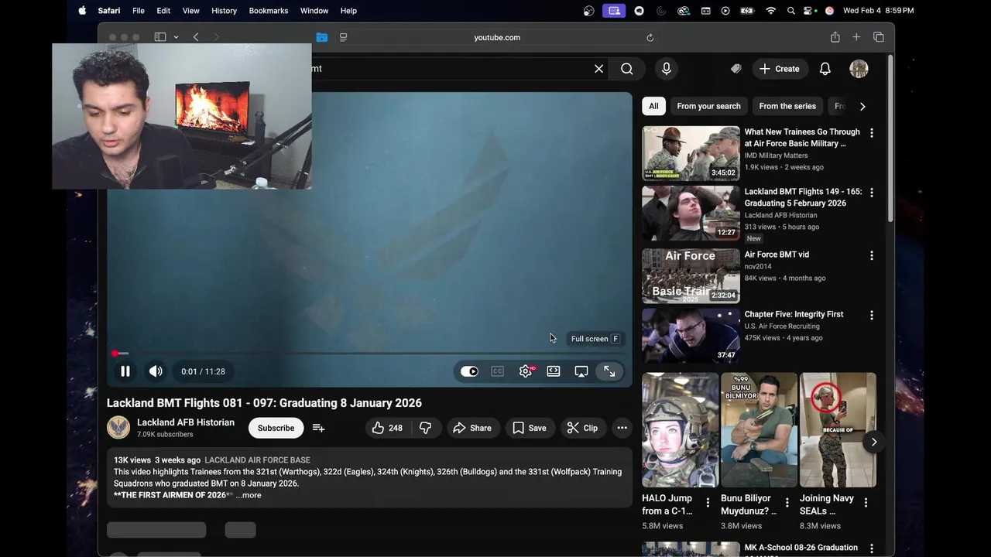Open Spotlight search in menu bar
The height and width of the screenshot is (557, 991).
790,11
